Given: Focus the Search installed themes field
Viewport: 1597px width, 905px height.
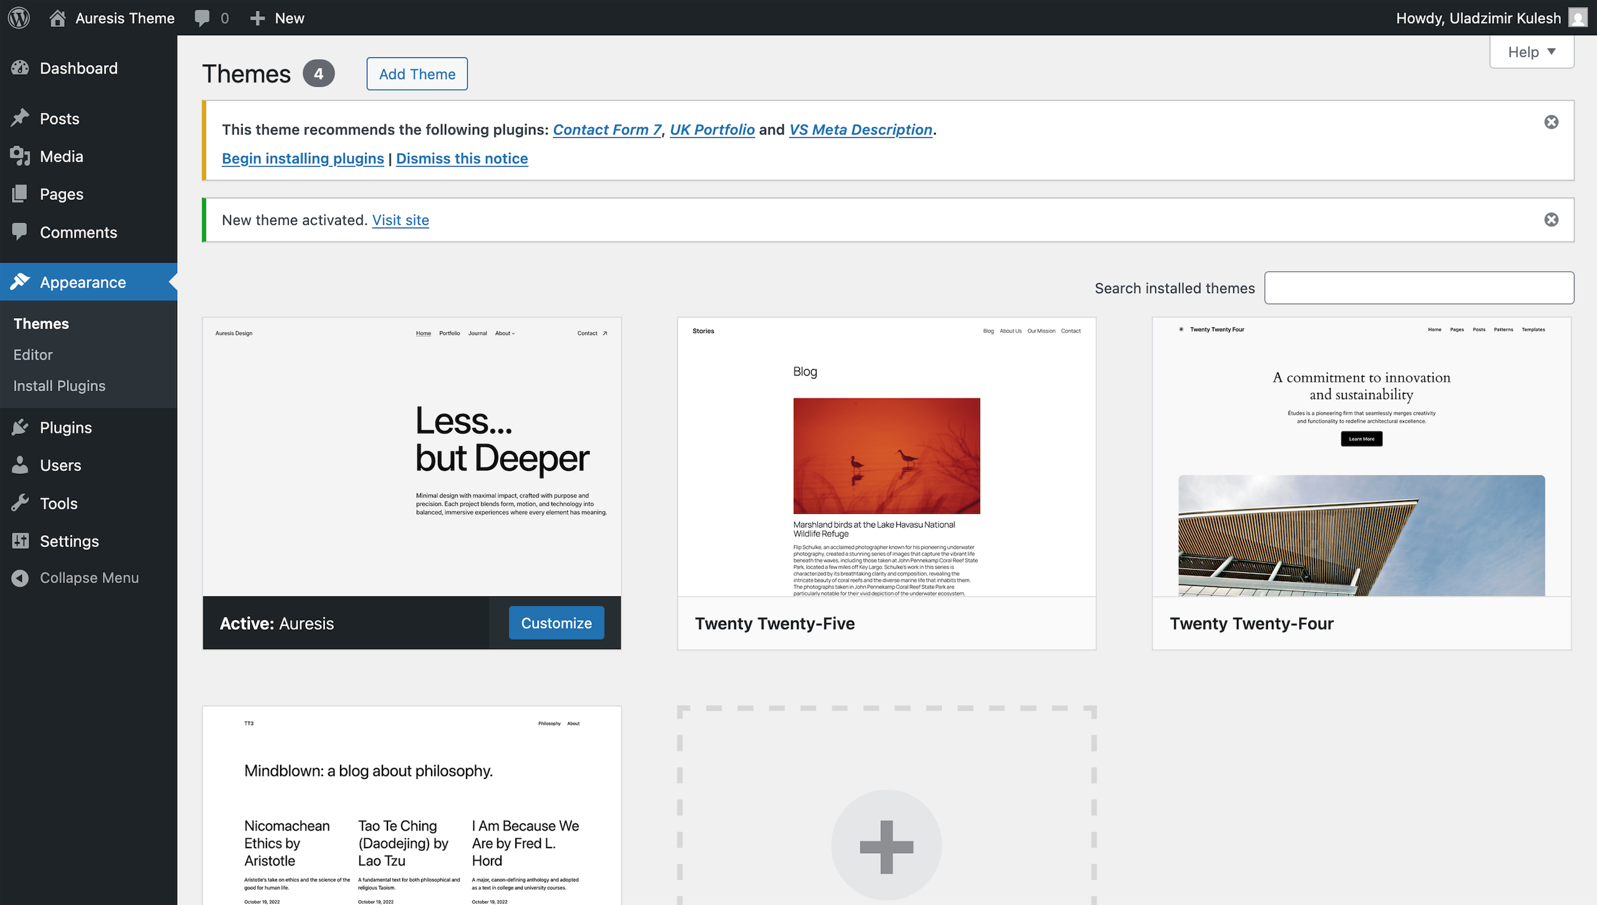Looking at the screenshot, I should (x=1419, y=288).
